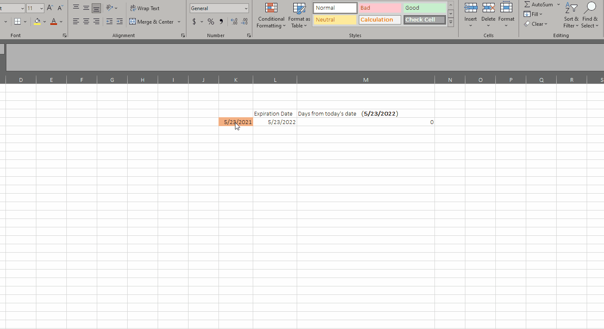Align text right
Screen dimensions: 604x329
pyautogui.click(x=96, y=22)
